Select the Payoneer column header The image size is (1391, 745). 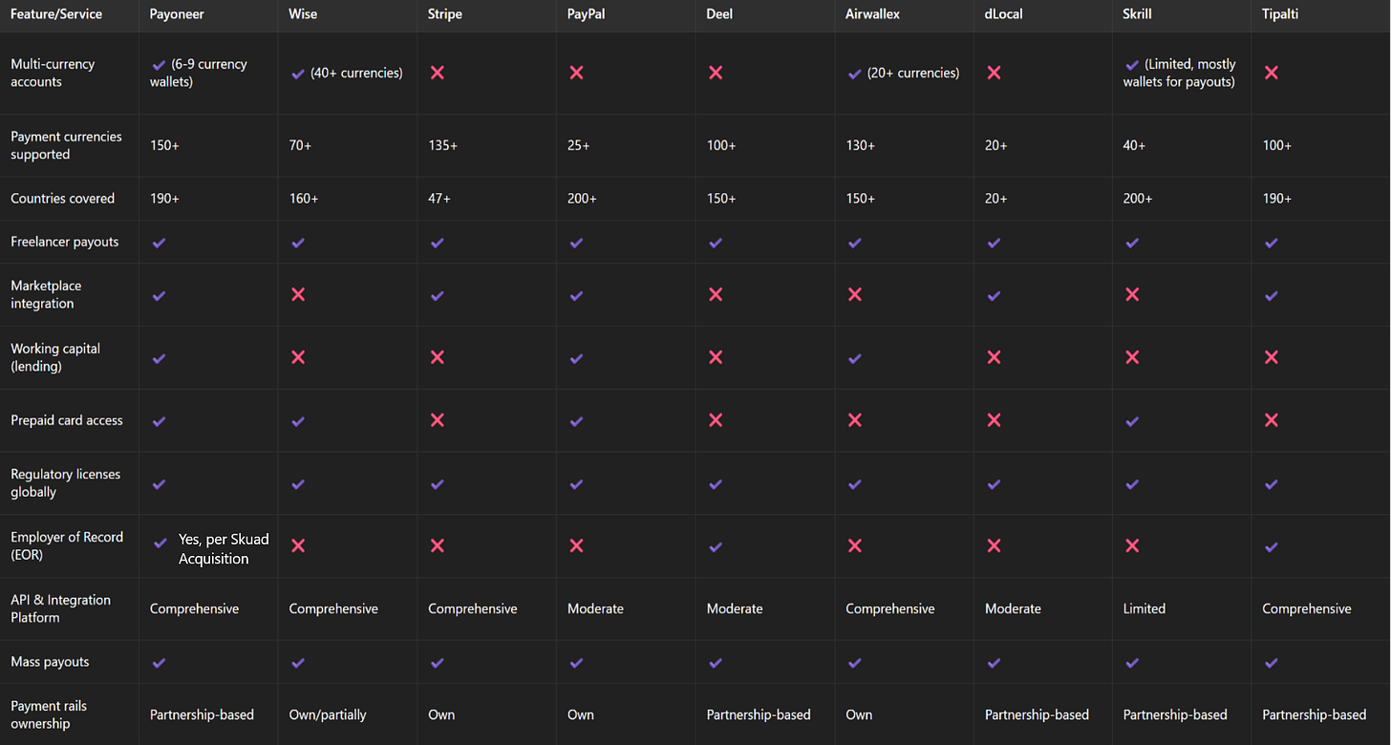pos(177,13)
